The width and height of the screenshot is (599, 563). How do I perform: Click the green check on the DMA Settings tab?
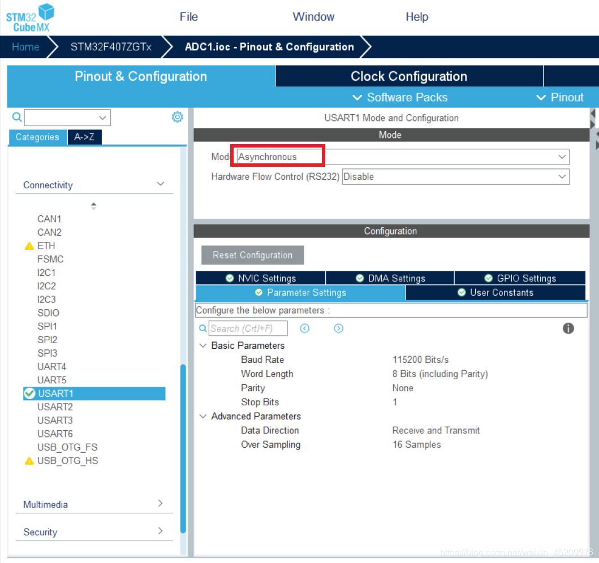pyautogui.click(x=360, y=278)
